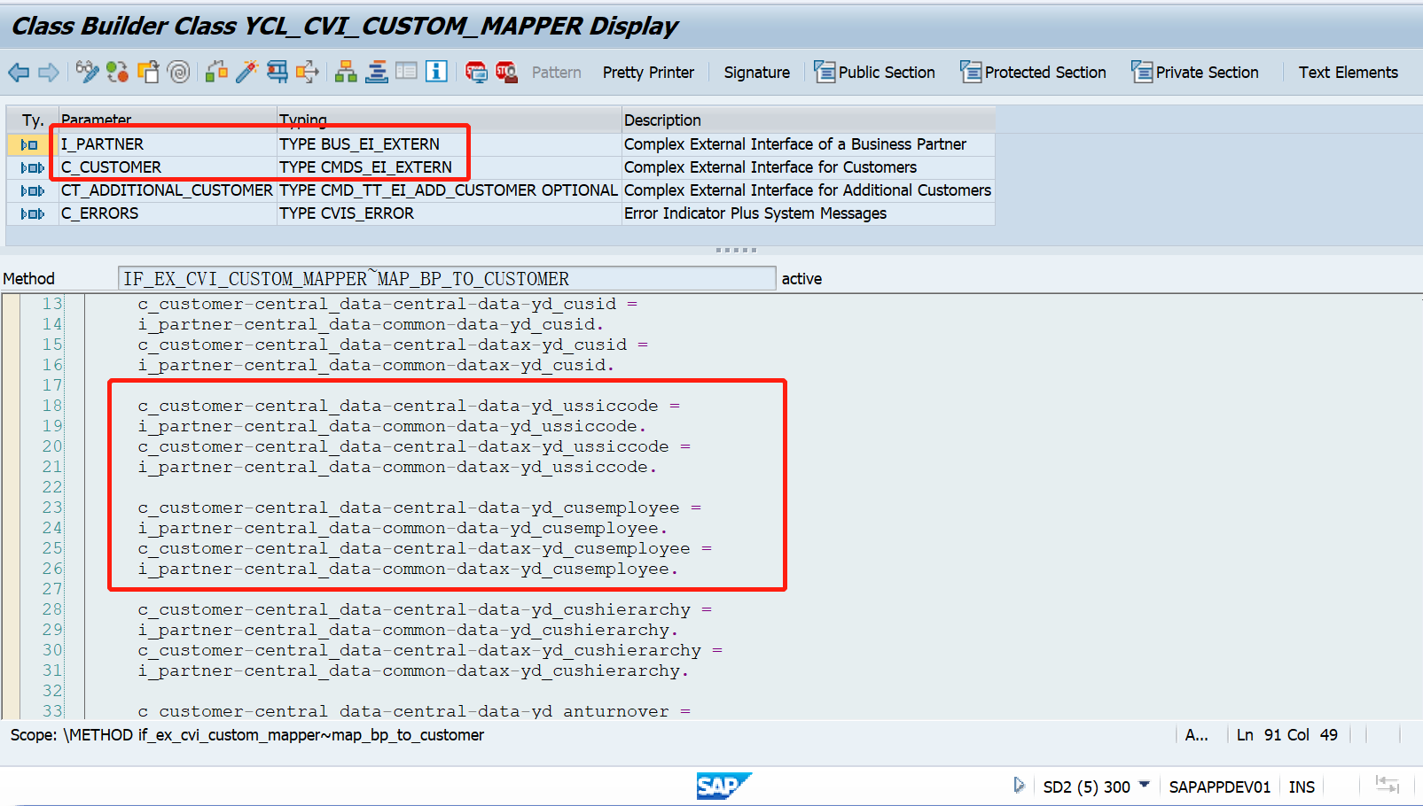Image resolution: width=1423 pixels, height=806 pixels.
Task: Click the importing icon beside I_PARTNER
Action: coord(29,144)
